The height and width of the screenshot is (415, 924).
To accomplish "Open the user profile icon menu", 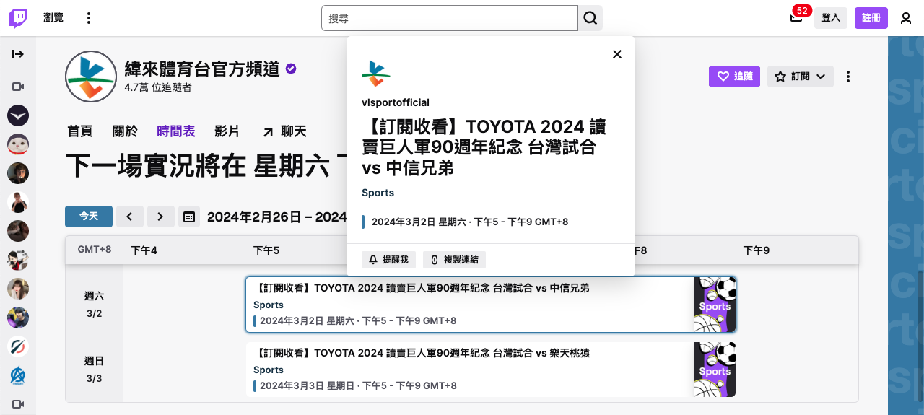I will (x=906, y=18).
